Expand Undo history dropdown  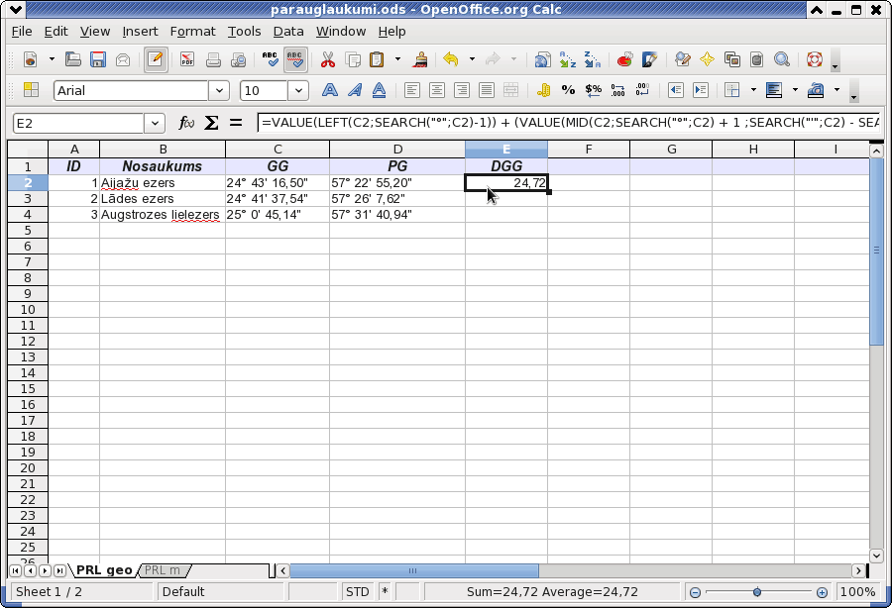click(472, 59)
